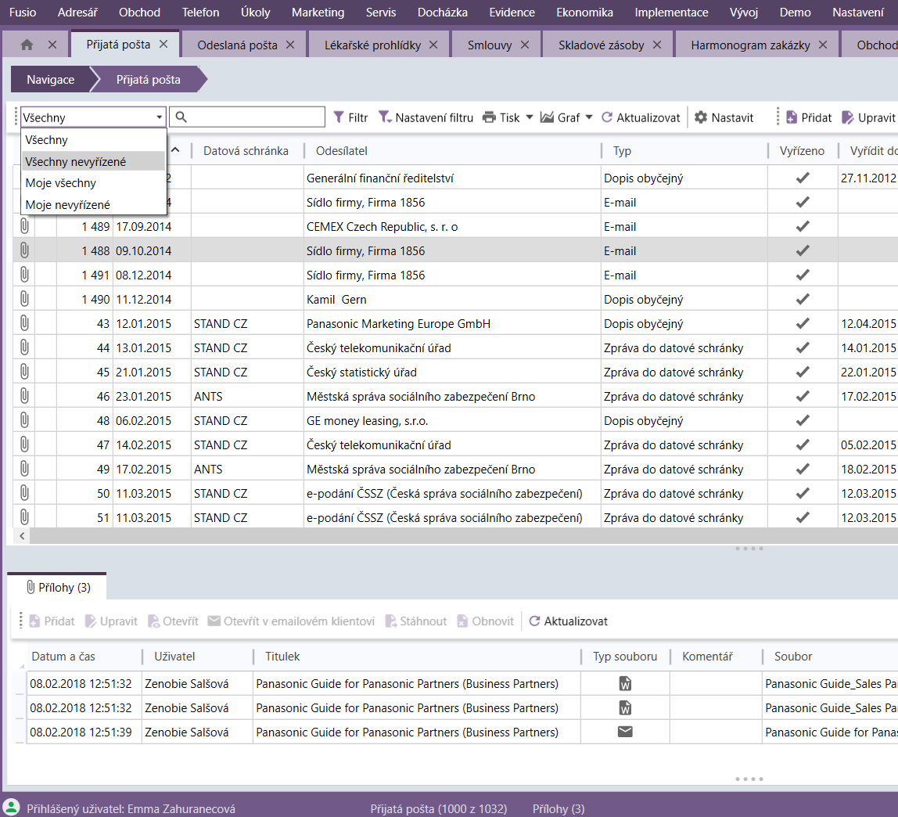Screen dimensions: 898x817
Task: Open Nastavení filtru in the toolbar
Action: (426, 117)
